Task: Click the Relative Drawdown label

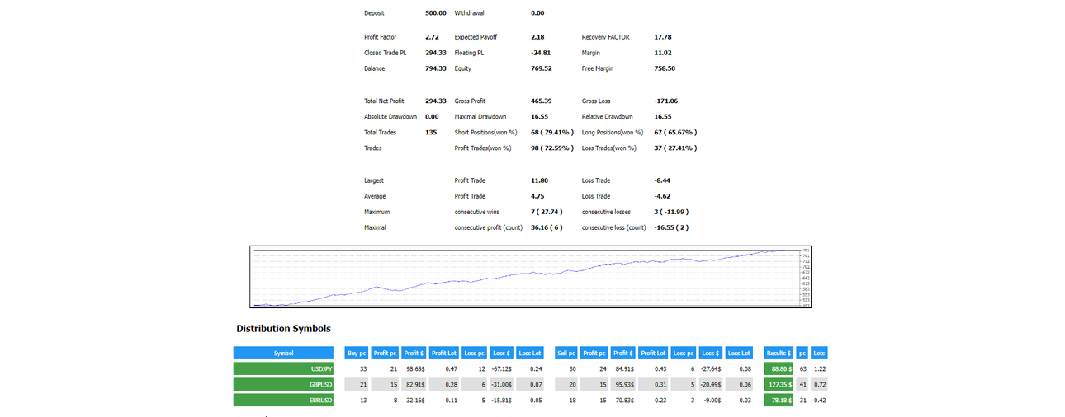Action: [x=608, y=117]
